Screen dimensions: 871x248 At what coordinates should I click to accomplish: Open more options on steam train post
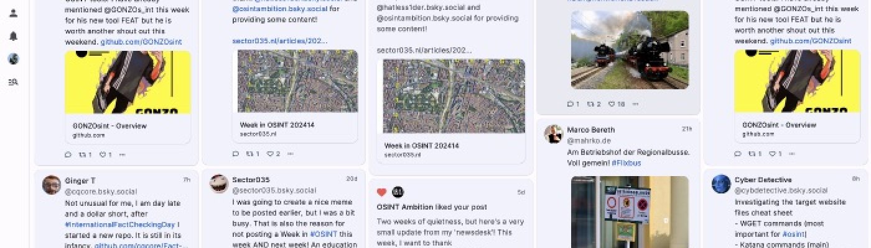tap(635, 104)
